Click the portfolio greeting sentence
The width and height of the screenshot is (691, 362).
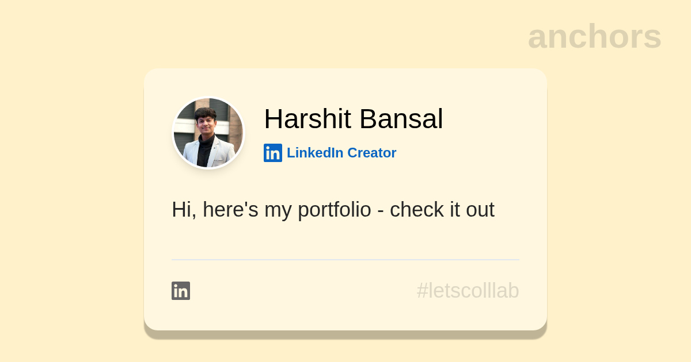(x=333, y=210)
